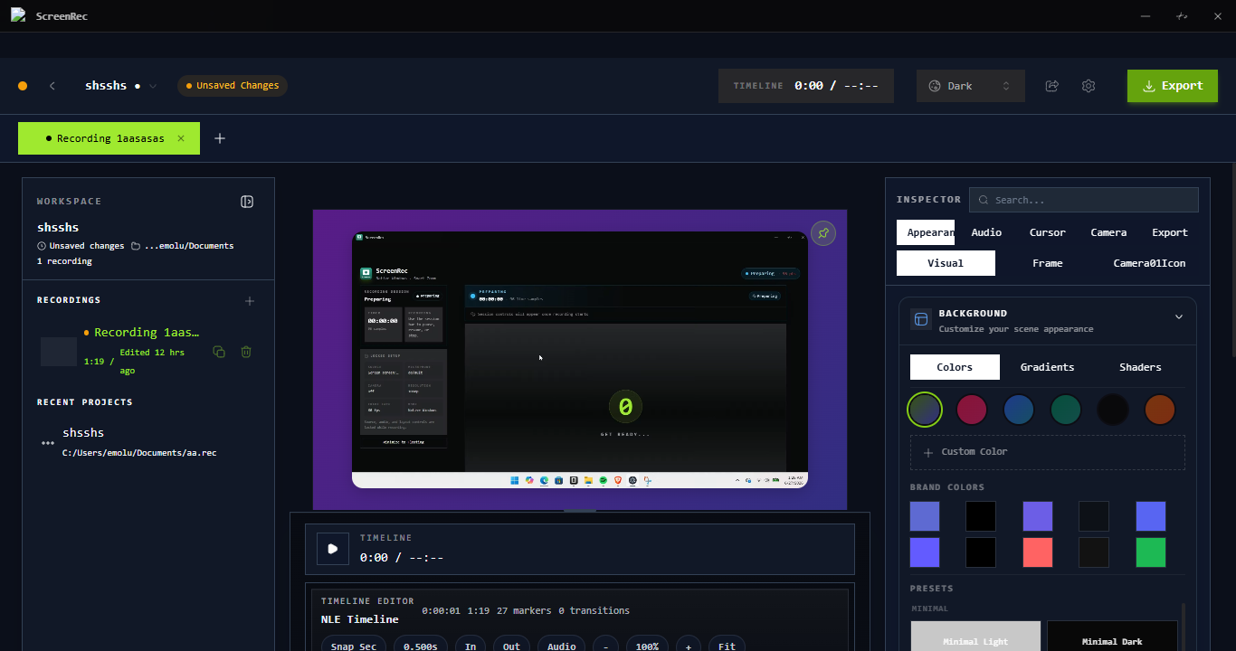Open the share icon next to settings
Viewport: 1236px width, 651px height.
(1051, 86)
